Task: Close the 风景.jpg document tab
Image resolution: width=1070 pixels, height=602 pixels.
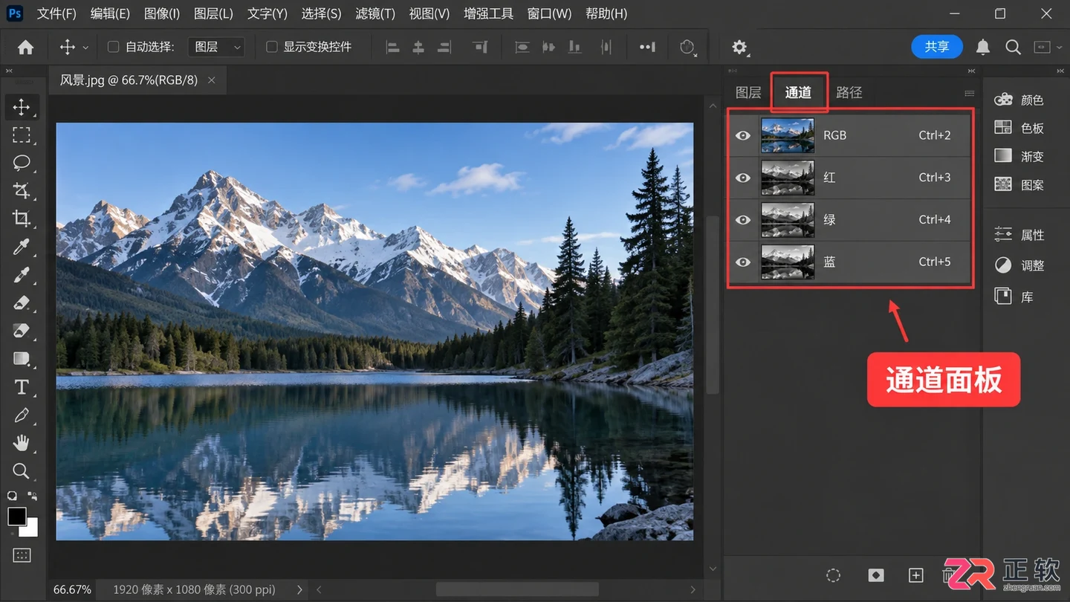Action: click(x=212, y=80)
